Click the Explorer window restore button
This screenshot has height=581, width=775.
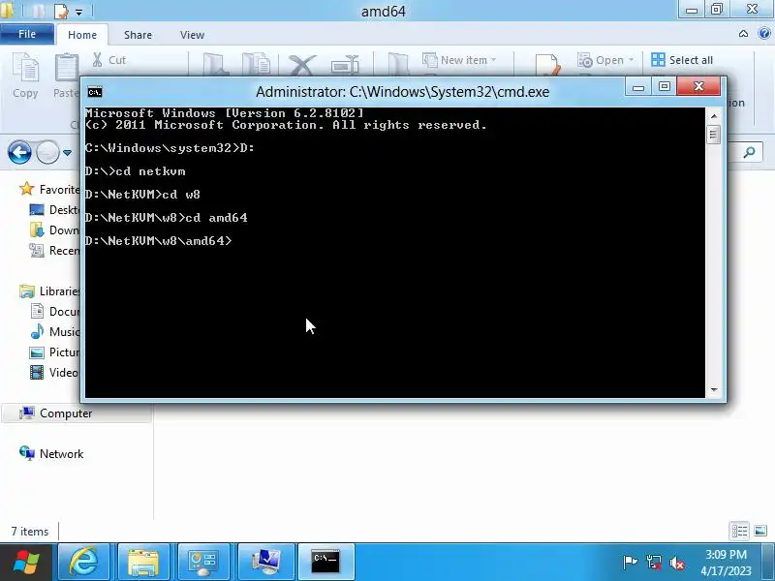click(x=717, y=10)
